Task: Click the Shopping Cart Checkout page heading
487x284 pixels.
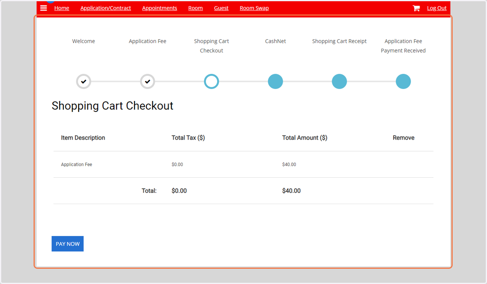Action: tap(112, 106)
